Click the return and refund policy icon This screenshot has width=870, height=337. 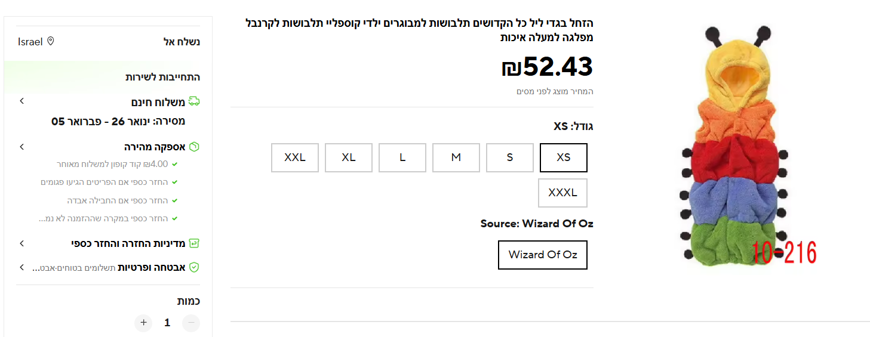[x=194, y=243]
